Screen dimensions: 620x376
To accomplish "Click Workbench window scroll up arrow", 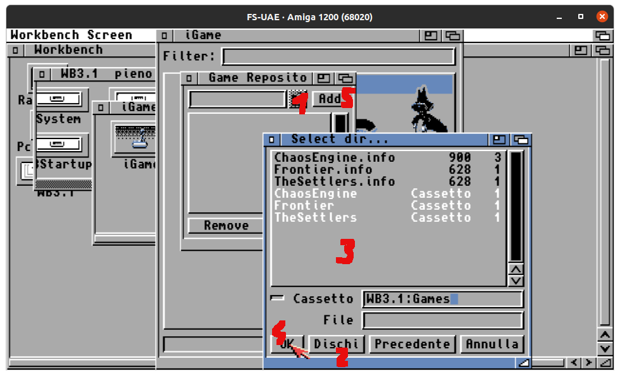I will coord(605,336).
